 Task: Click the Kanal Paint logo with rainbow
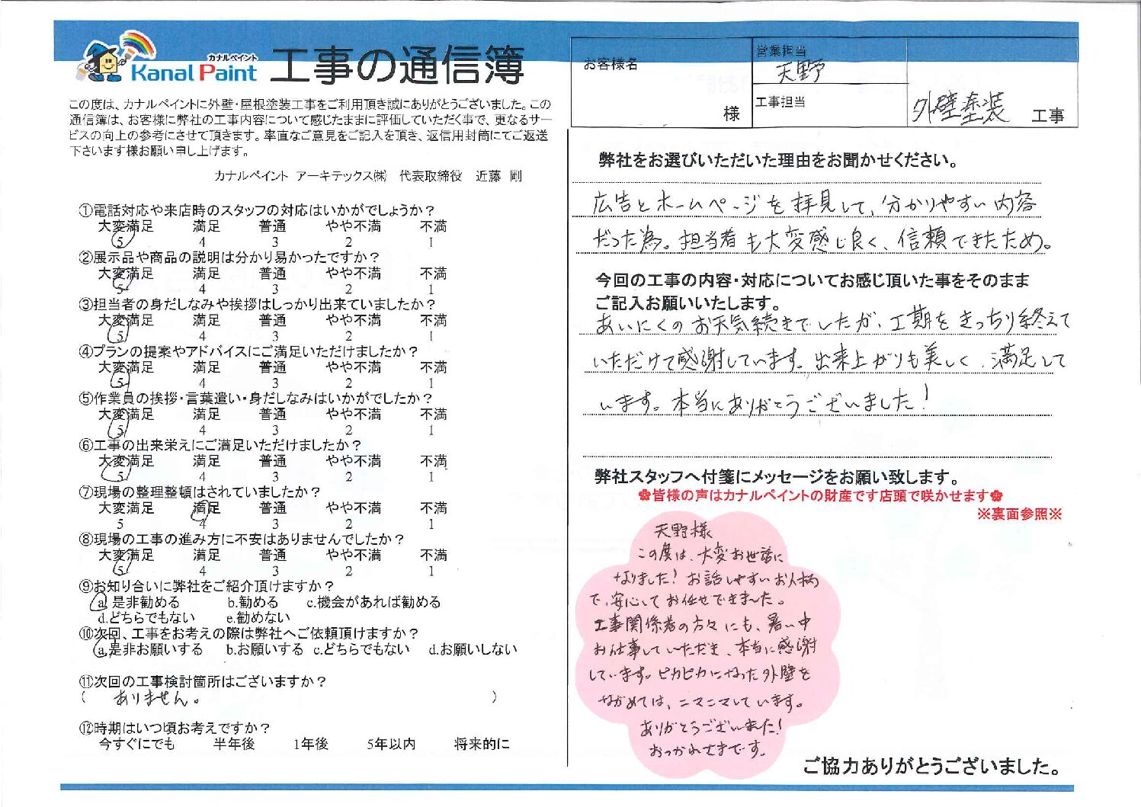[168, 59]
